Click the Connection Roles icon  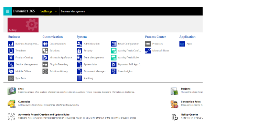[174, 104]
